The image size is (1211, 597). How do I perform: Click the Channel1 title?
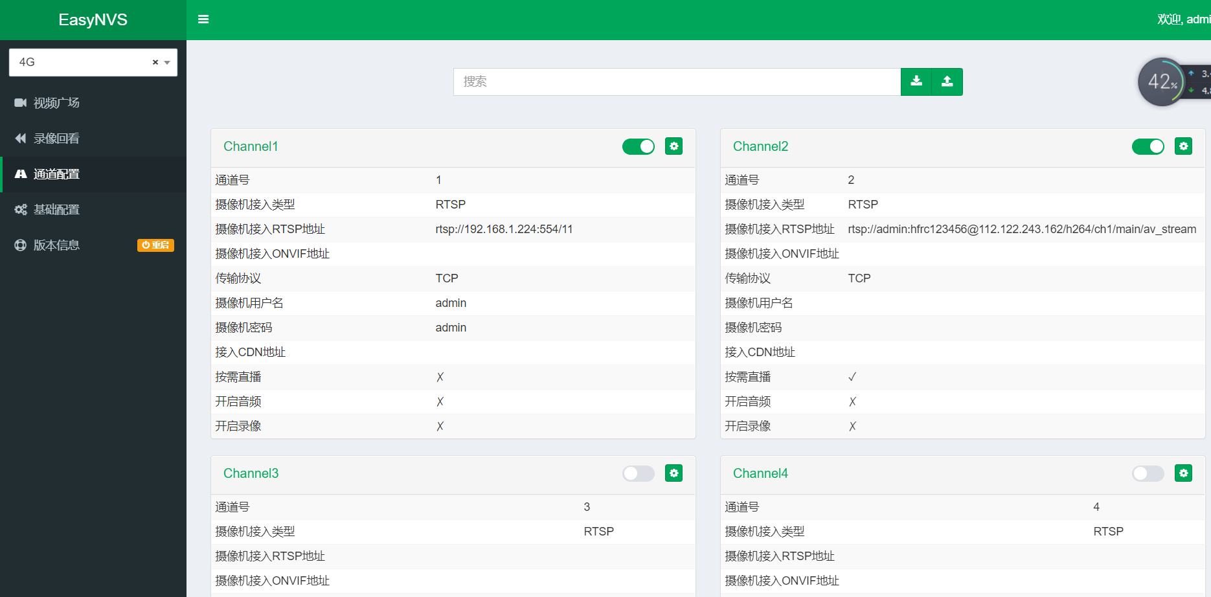click(251, 146)
